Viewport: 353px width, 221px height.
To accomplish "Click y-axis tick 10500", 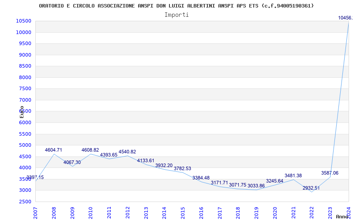I will pyautogui.click(x=24, y=21).
